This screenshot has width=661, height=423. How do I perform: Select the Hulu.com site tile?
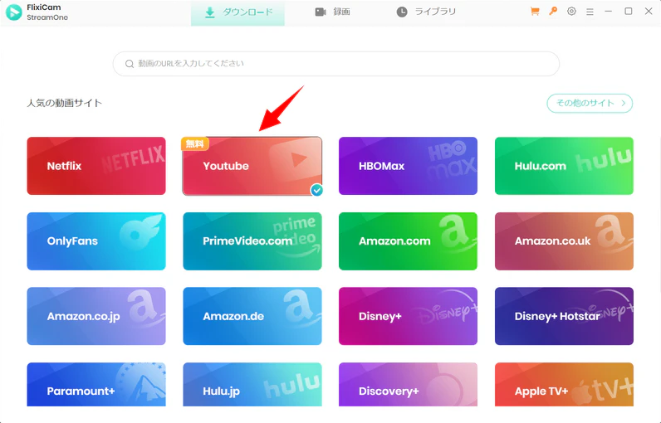564,166
